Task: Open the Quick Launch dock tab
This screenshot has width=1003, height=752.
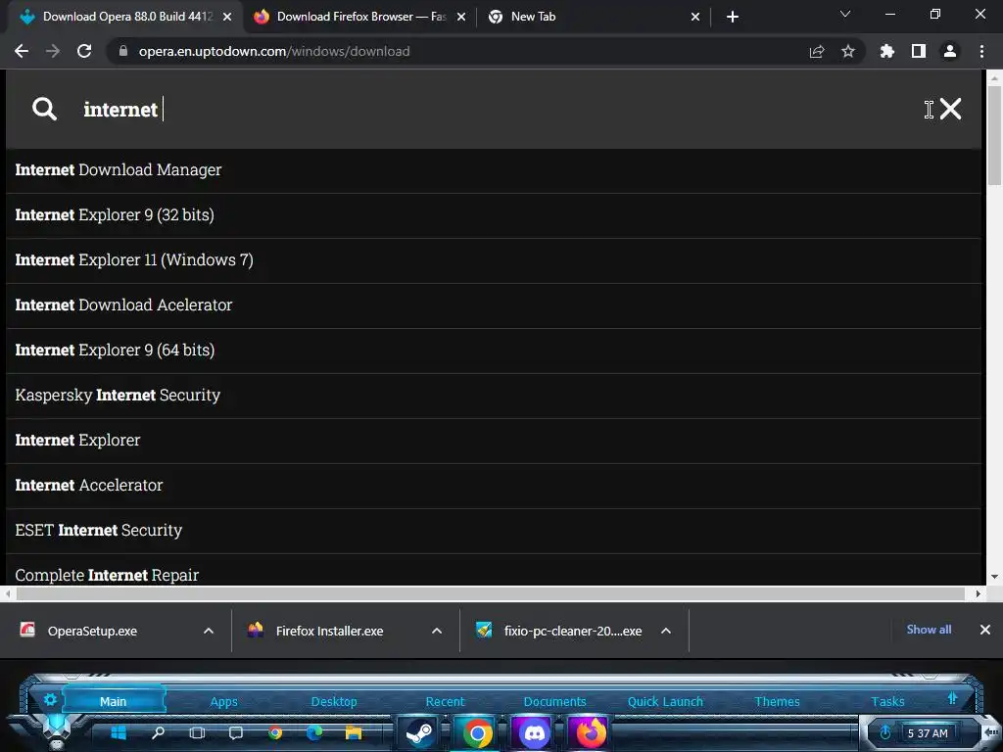Action: (665, 701)
